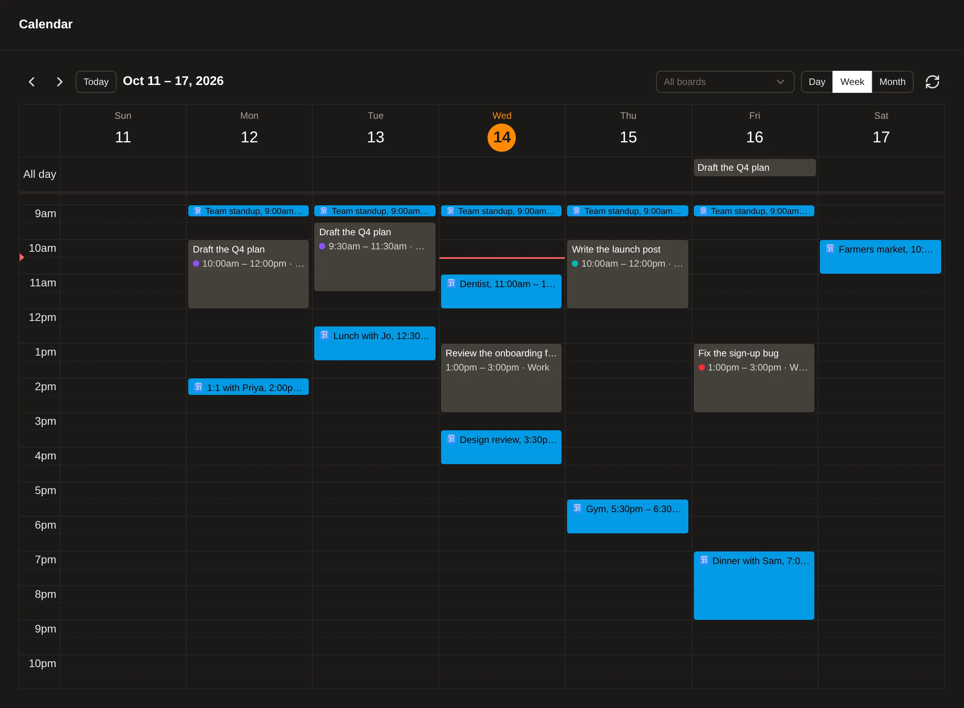The image size is (964, 708).
Task: Click the red dot on Fix the sign-up bug
Action: pos(701,367)
